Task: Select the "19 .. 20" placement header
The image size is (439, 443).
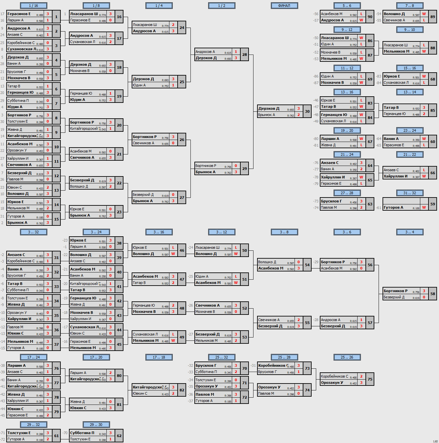Action: click(x=347, y=130)
